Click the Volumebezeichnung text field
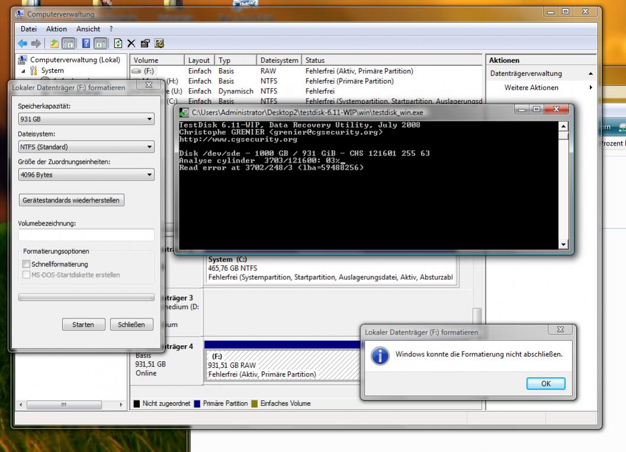This screenshot has height=452, width=626. 86,234
